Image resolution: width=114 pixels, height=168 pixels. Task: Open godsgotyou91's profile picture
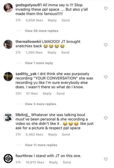(x=8, y=8)
